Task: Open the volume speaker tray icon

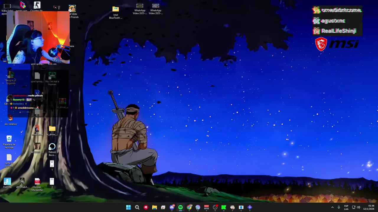Action: coord(359,207)
